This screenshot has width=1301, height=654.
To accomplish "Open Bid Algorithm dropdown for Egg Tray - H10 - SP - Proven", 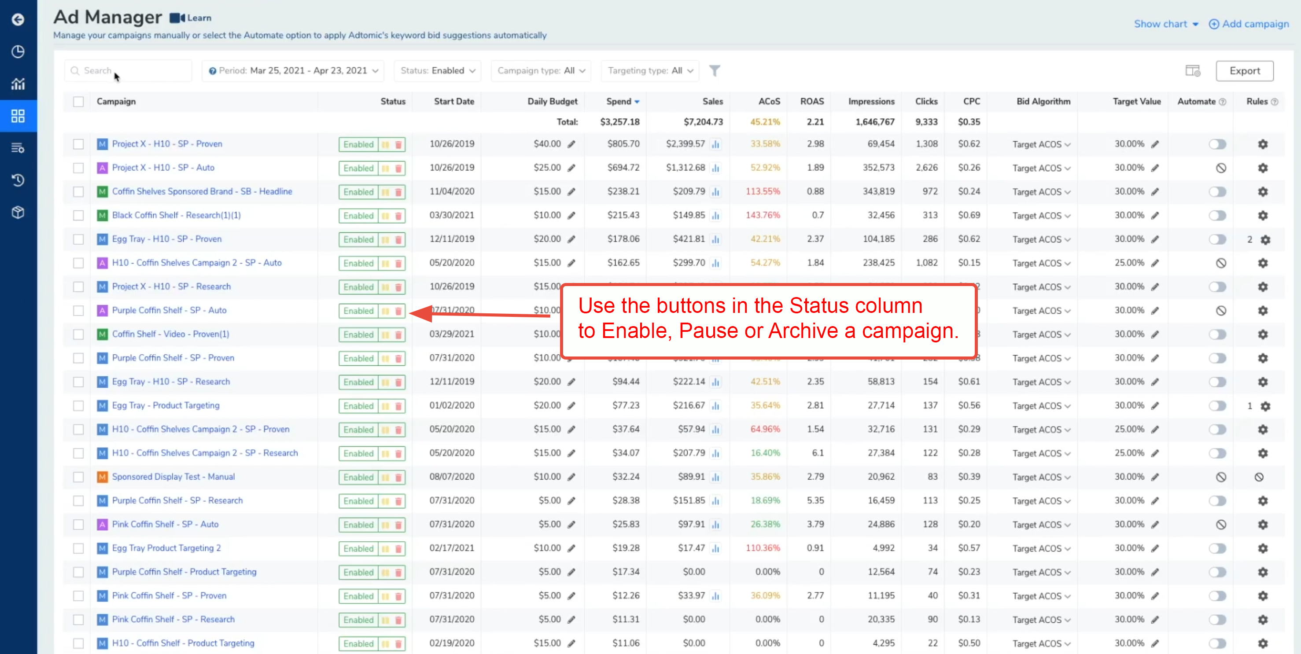I will pos(1041,239).
